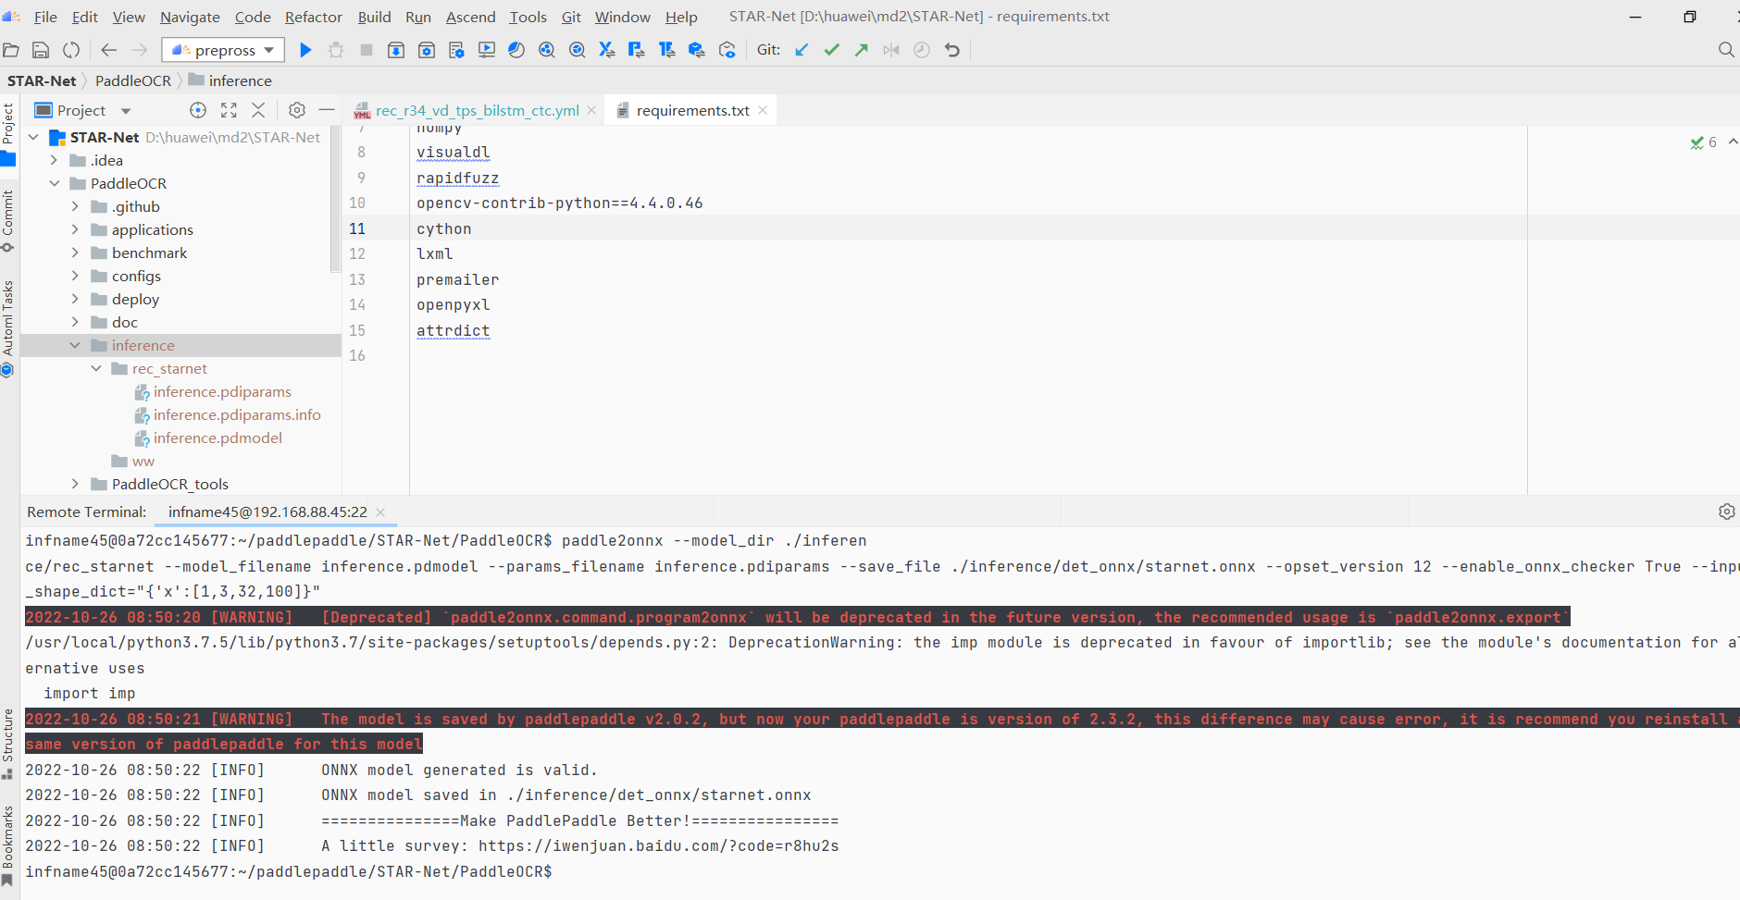
Task: Open Remote Terminal settings gear
Action: [x=1727, y=512]
